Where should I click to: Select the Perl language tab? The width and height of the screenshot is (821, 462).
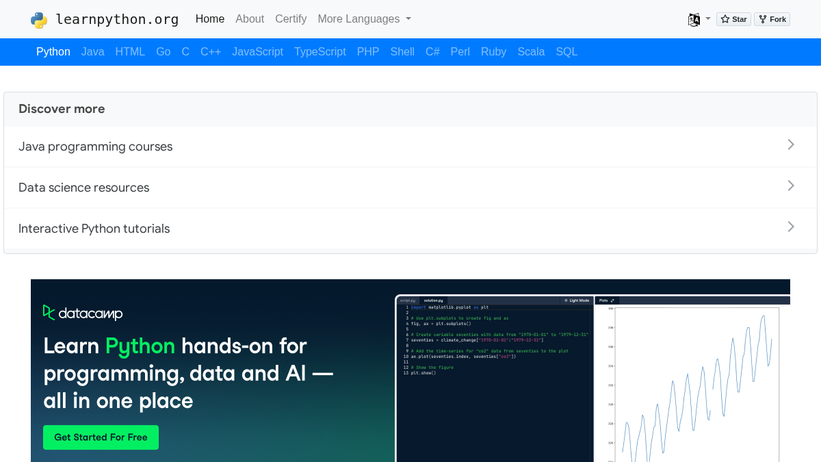460,52
